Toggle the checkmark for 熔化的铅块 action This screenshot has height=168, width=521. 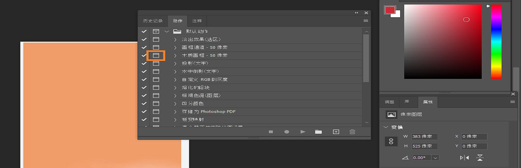144,87
